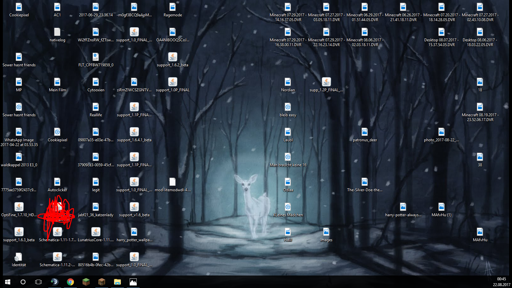512x288 pixels.
Task: Click the harry-potter-always... image file
Action: tap(403, 207)
